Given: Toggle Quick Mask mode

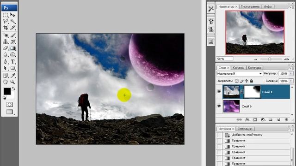Looking at the screenshot, I should pyautogui.click(x=9, y=105).
